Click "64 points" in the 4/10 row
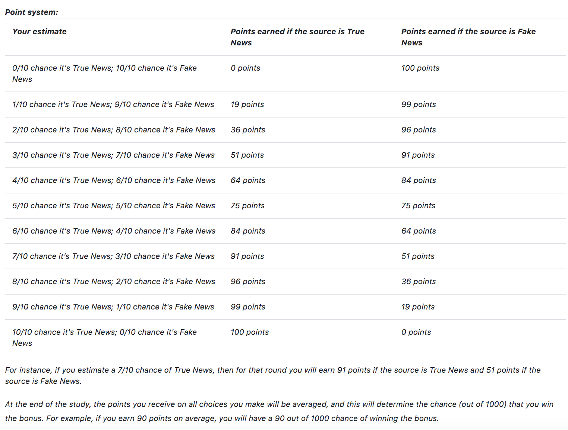Image resolution: width=568 pixels, height=430 pixels. point(248,180)
